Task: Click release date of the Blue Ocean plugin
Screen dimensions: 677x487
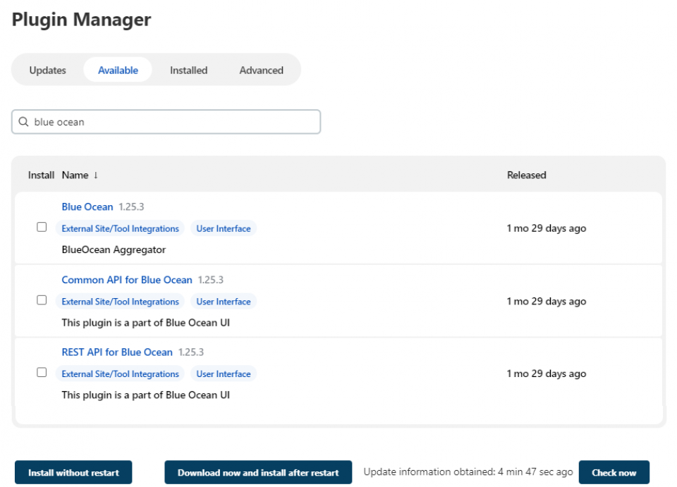Action: [x=546, y=228]
